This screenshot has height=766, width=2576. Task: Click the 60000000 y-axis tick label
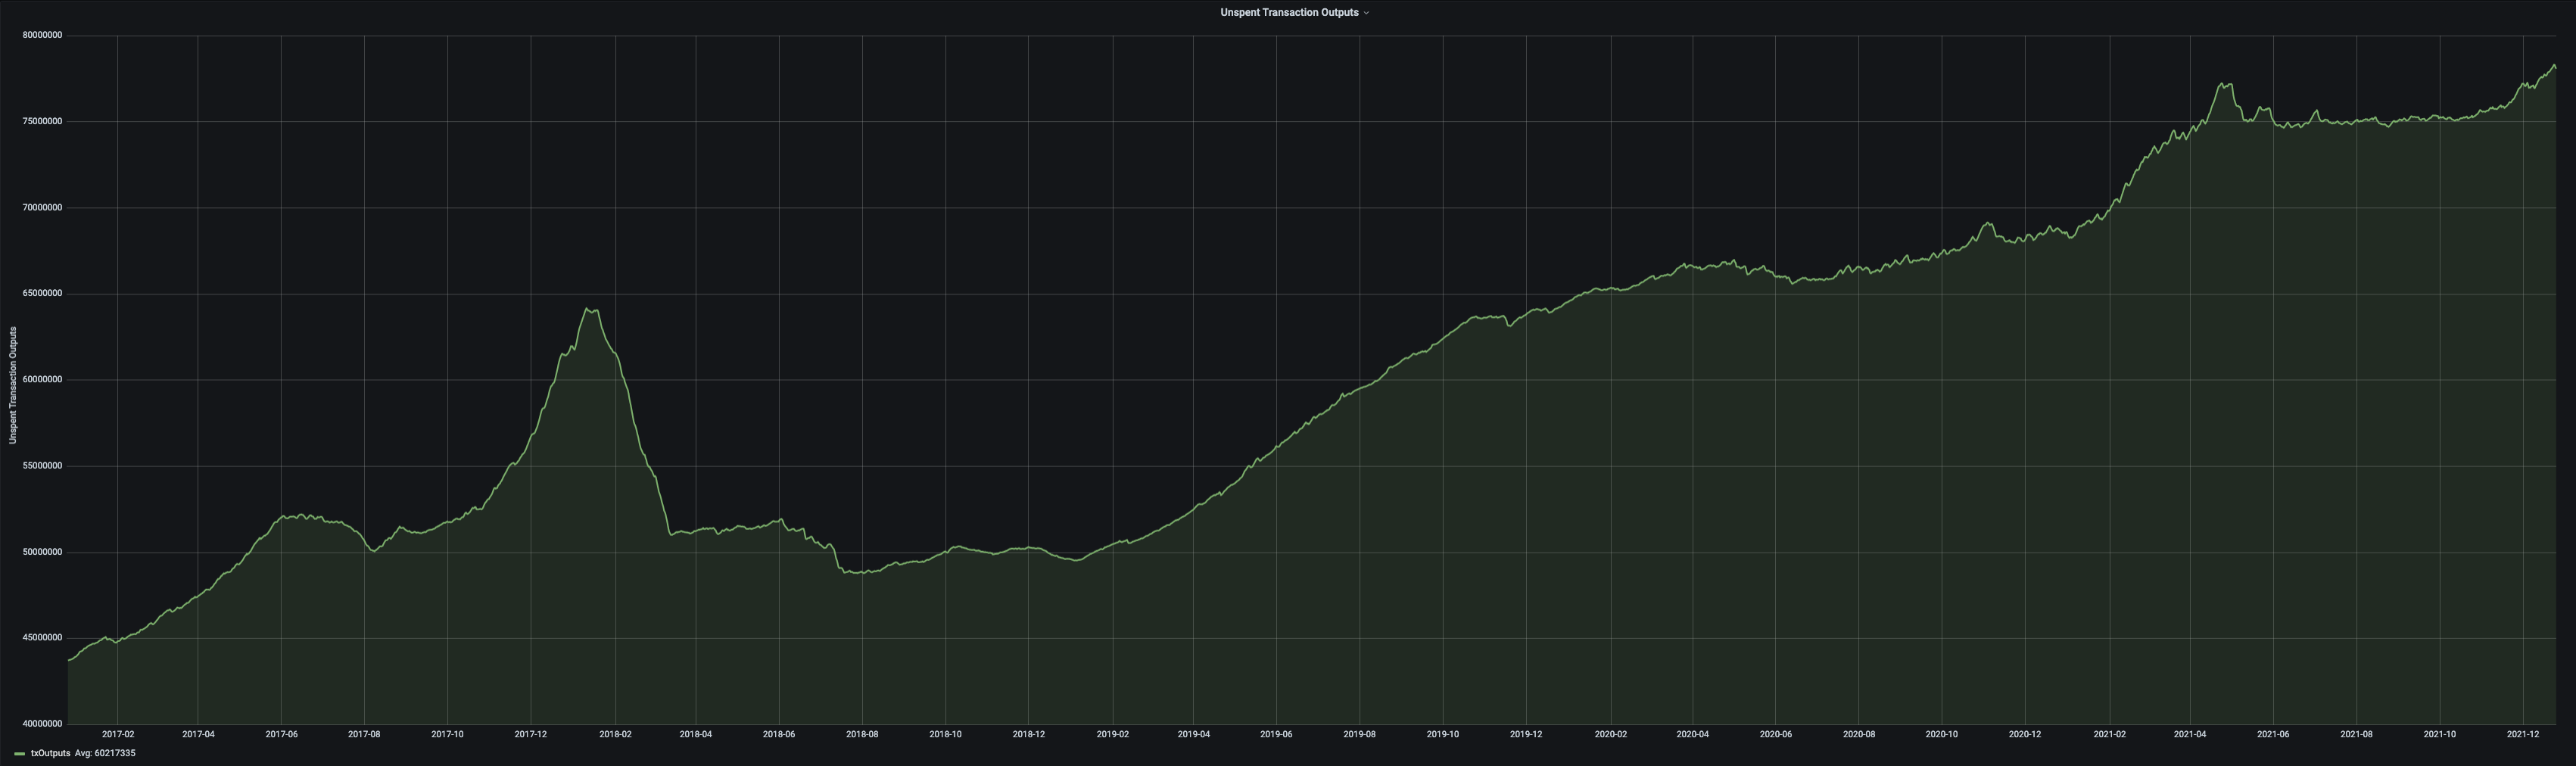tap(42, 379)
